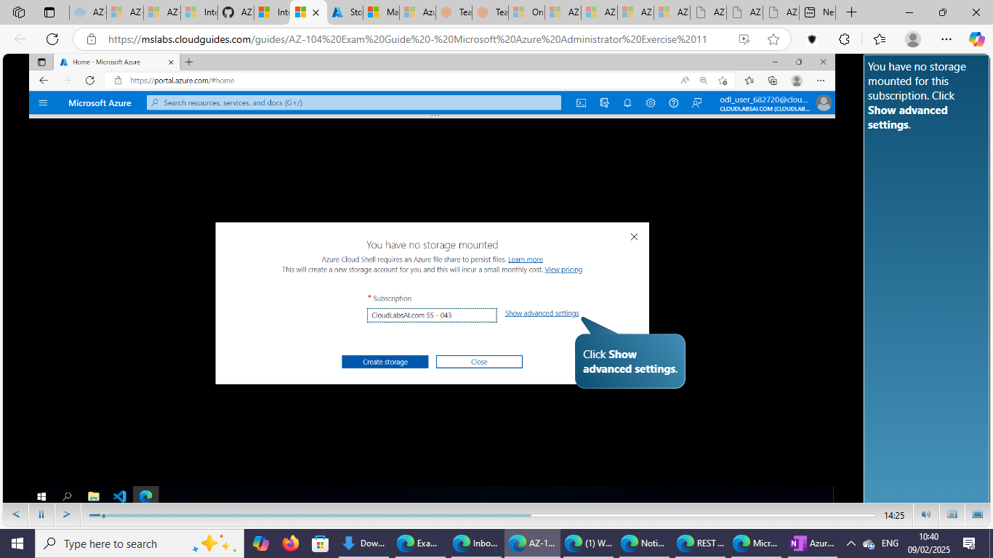Refresh the inner Azure portal page
Viewport: 993px width, 558px height.
[90, 81]
